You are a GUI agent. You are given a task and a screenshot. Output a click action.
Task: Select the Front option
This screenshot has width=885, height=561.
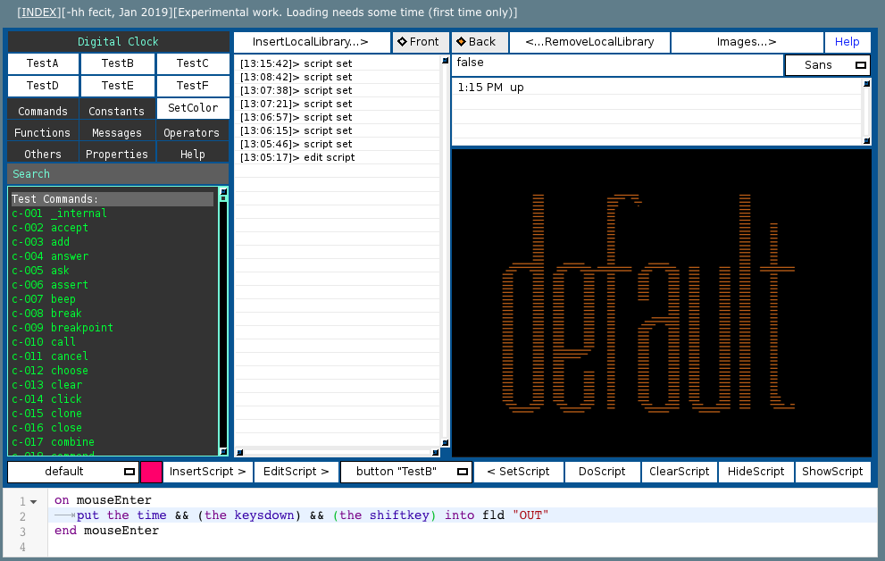point(420,42)
